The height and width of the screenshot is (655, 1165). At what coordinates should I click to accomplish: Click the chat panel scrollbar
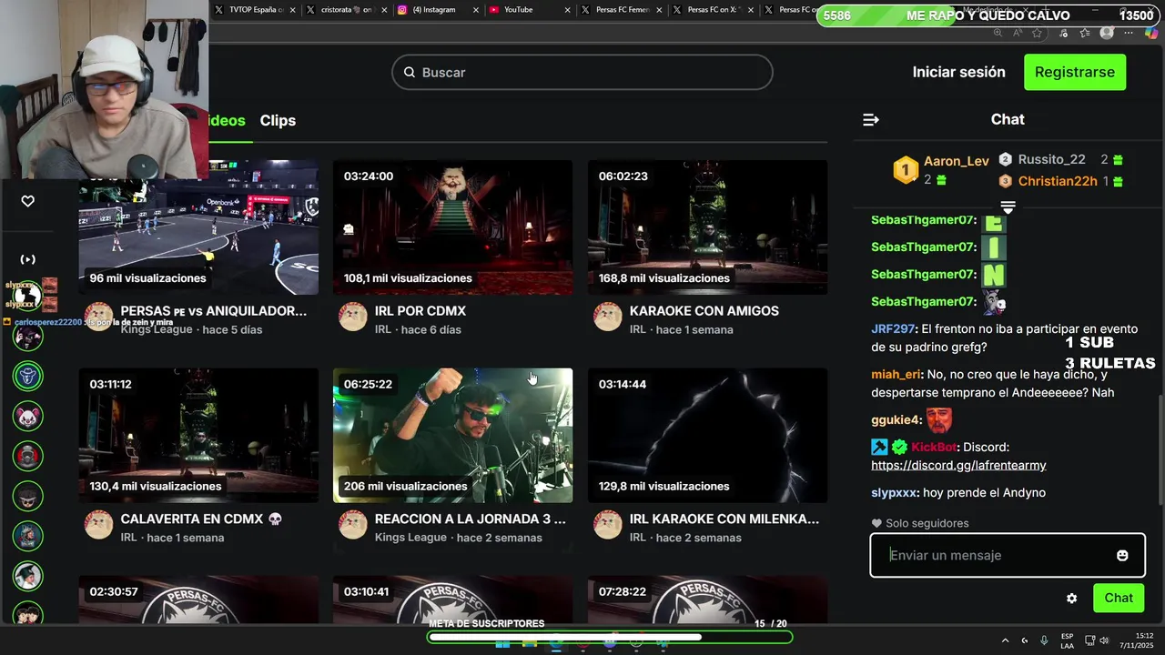[x=1160, y=449]
